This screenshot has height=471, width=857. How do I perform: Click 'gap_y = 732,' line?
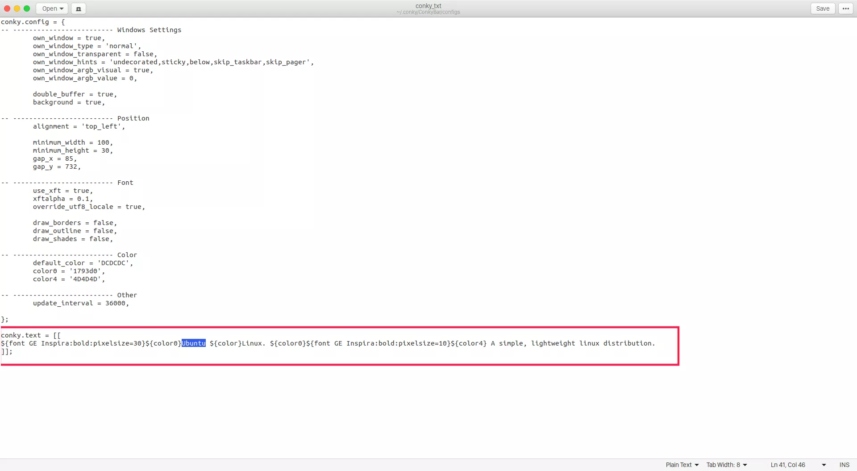click(57, 167)
